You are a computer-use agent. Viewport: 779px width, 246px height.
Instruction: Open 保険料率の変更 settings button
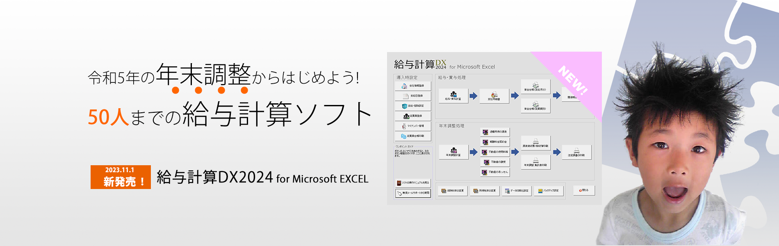[452, 191]
